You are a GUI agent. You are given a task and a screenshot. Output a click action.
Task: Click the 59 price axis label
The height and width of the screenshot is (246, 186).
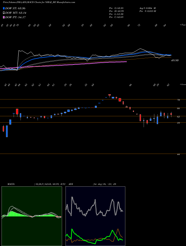coord(178,123)
